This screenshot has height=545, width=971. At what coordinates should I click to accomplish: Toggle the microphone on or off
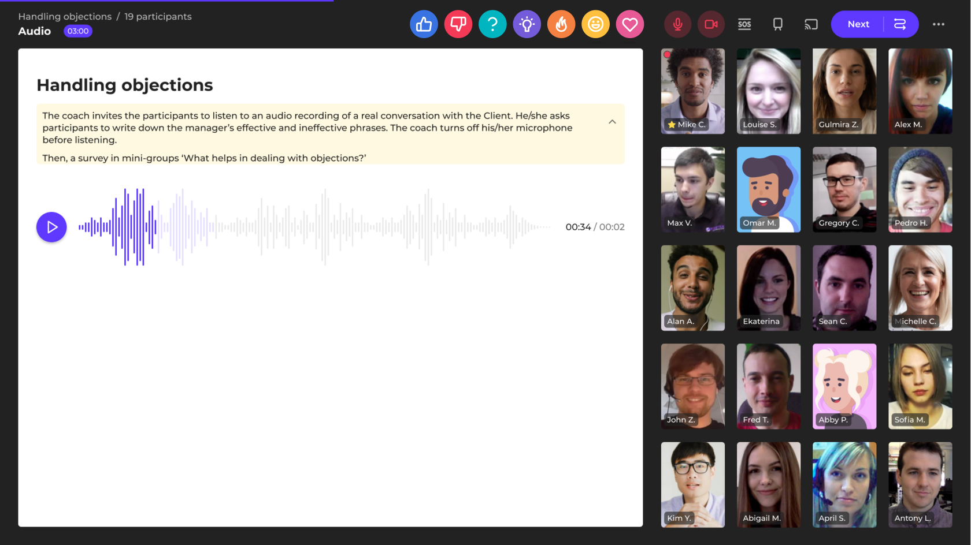[677, 24]
